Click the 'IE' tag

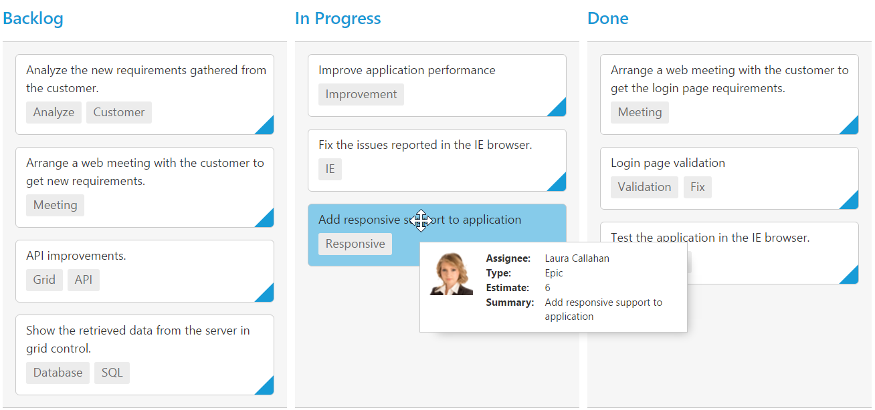[330, 170]
